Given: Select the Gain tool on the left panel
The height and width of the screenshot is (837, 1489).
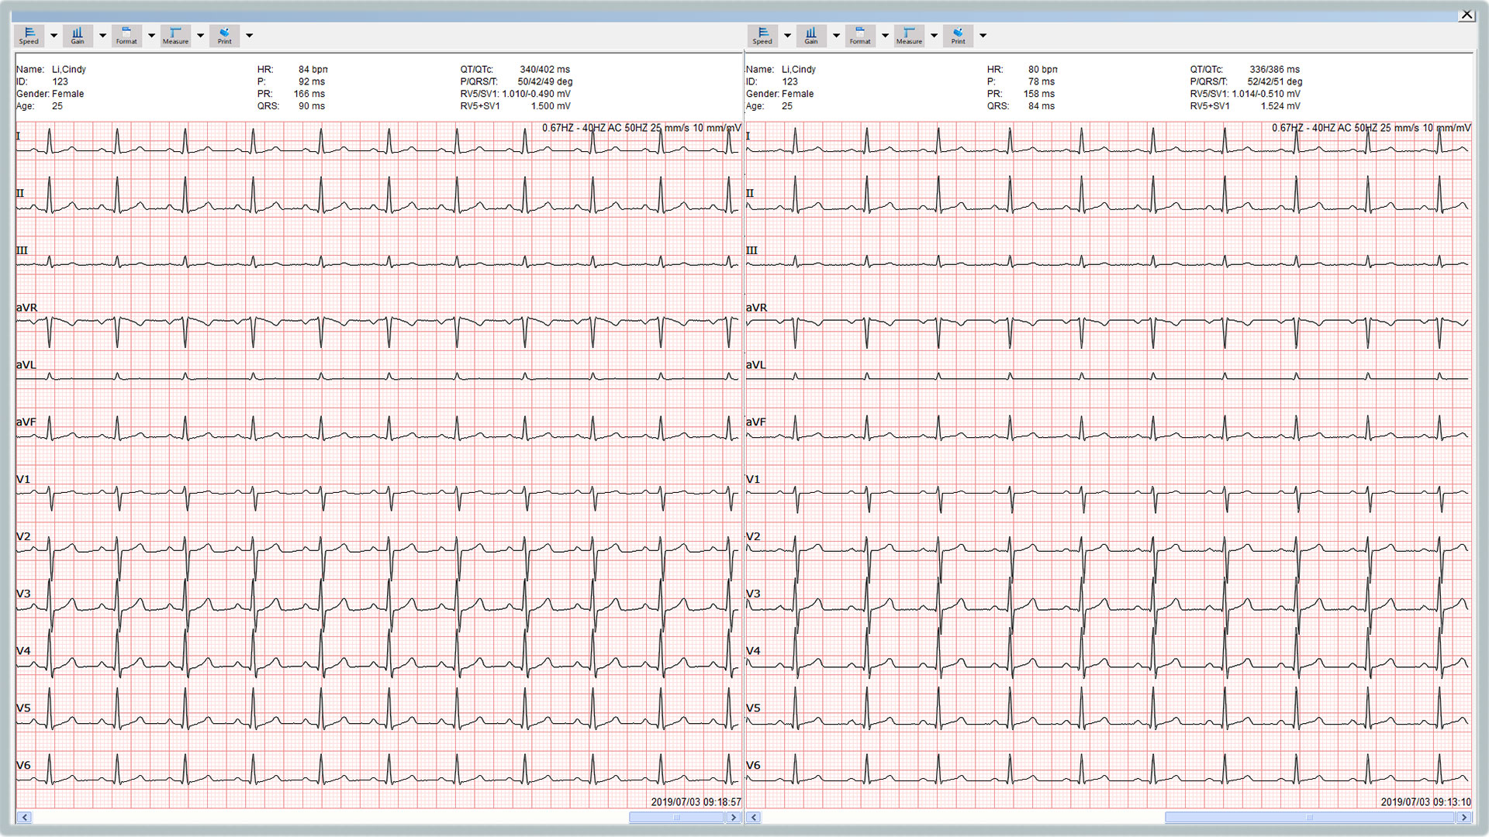Looking at the screenshot, I should [78, 35].
